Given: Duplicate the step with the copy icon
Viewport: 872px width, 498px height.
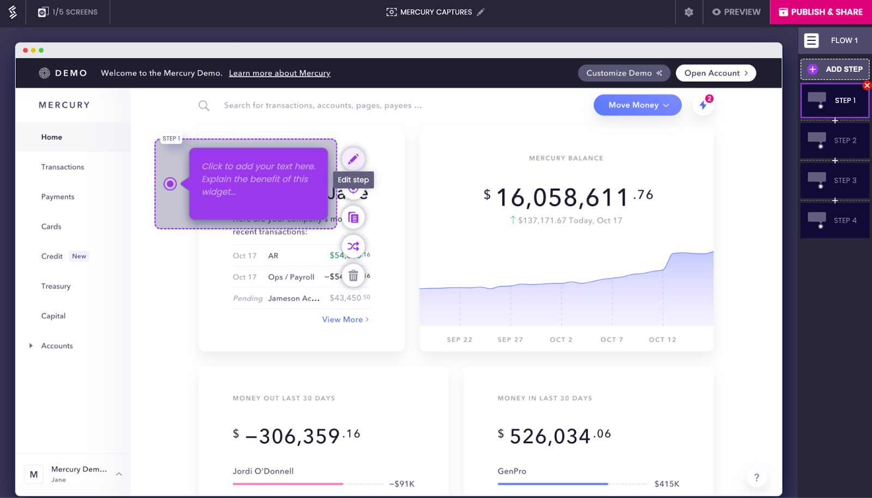Looking at the screenshot, I should (x=353, y=218).
